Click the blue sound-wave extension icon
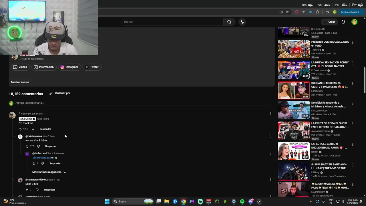Screen dimensions: 366x206 point(311,12)
